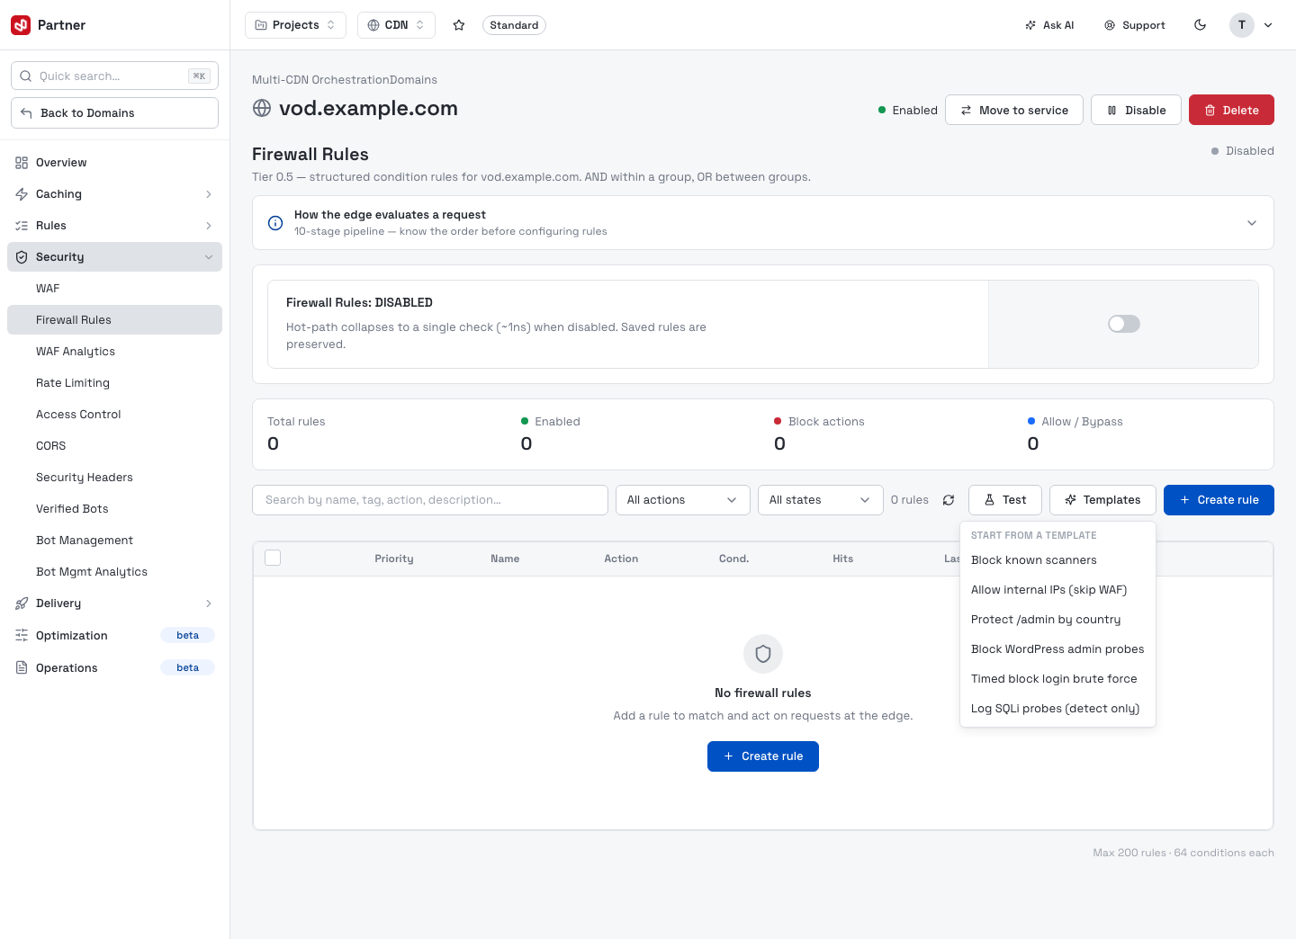Screen dimensions: 1296x939
Task: Open WAF in the sidebar
Action: (x=114, y=289)
